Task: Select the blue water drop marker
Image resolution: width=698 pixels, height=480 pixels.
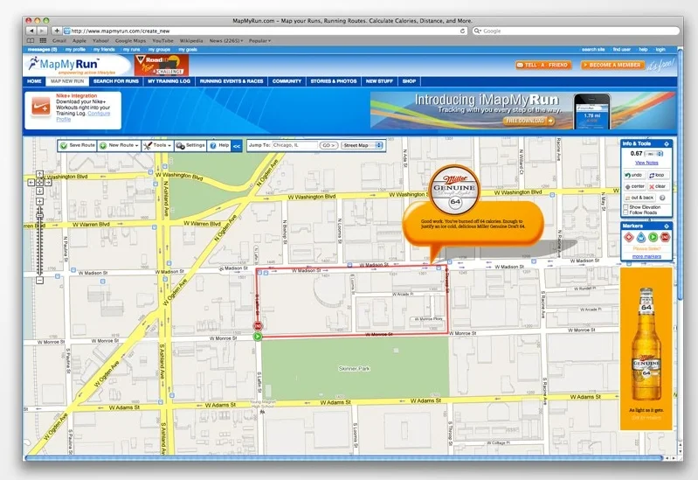Action: 640,237
